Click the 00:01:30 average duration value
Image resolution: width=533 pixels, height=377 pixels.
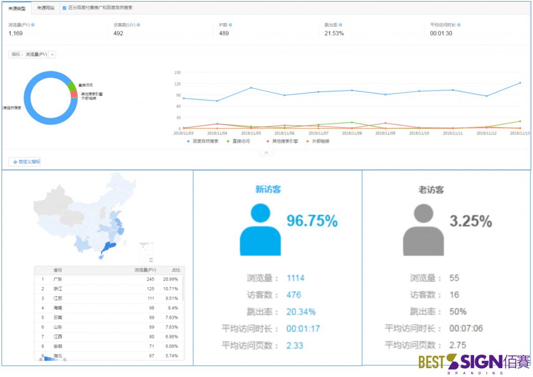tap(441, 33)
